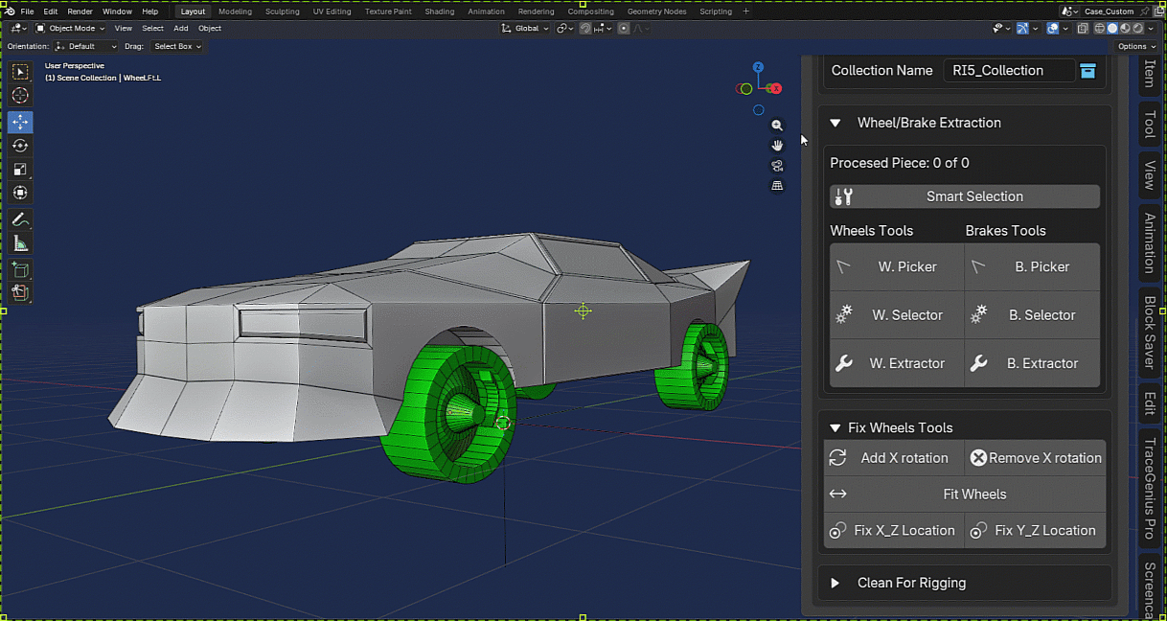This screenshot has width=1167, height=621.
Task: Open the Render menu
Action: point(80,11)
